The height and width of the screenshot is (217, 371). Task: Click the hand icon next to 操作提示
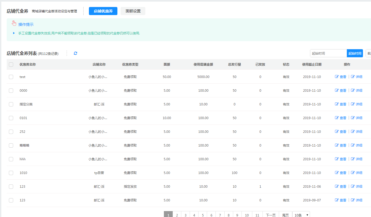coord(14,24)
